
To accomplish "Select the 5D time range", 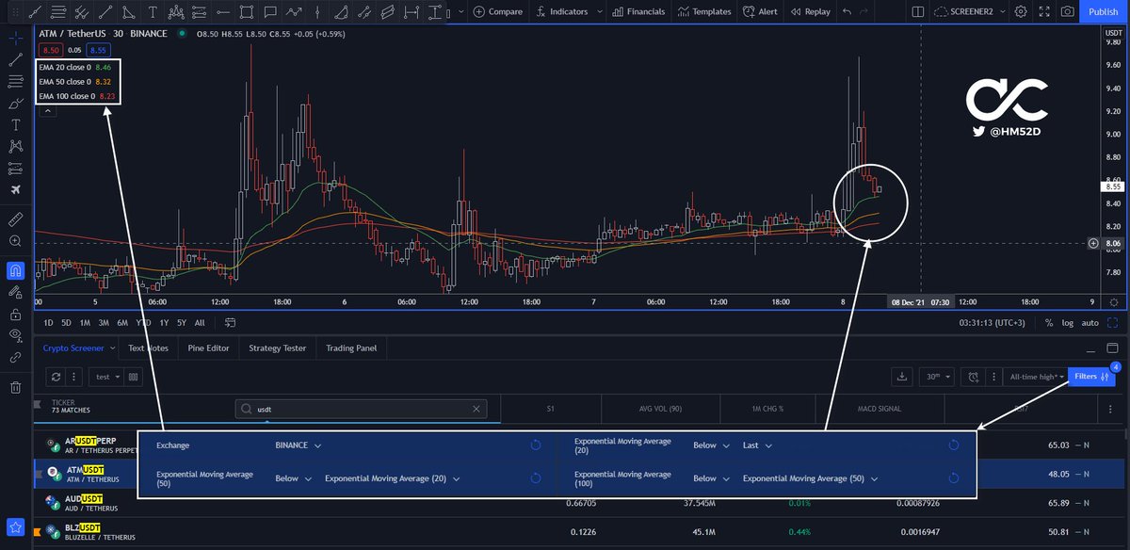I will click(66, 323).
